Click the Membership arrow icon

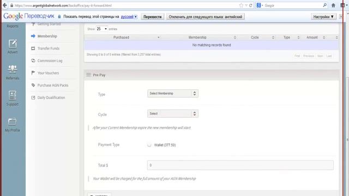[x=33, y=36]
